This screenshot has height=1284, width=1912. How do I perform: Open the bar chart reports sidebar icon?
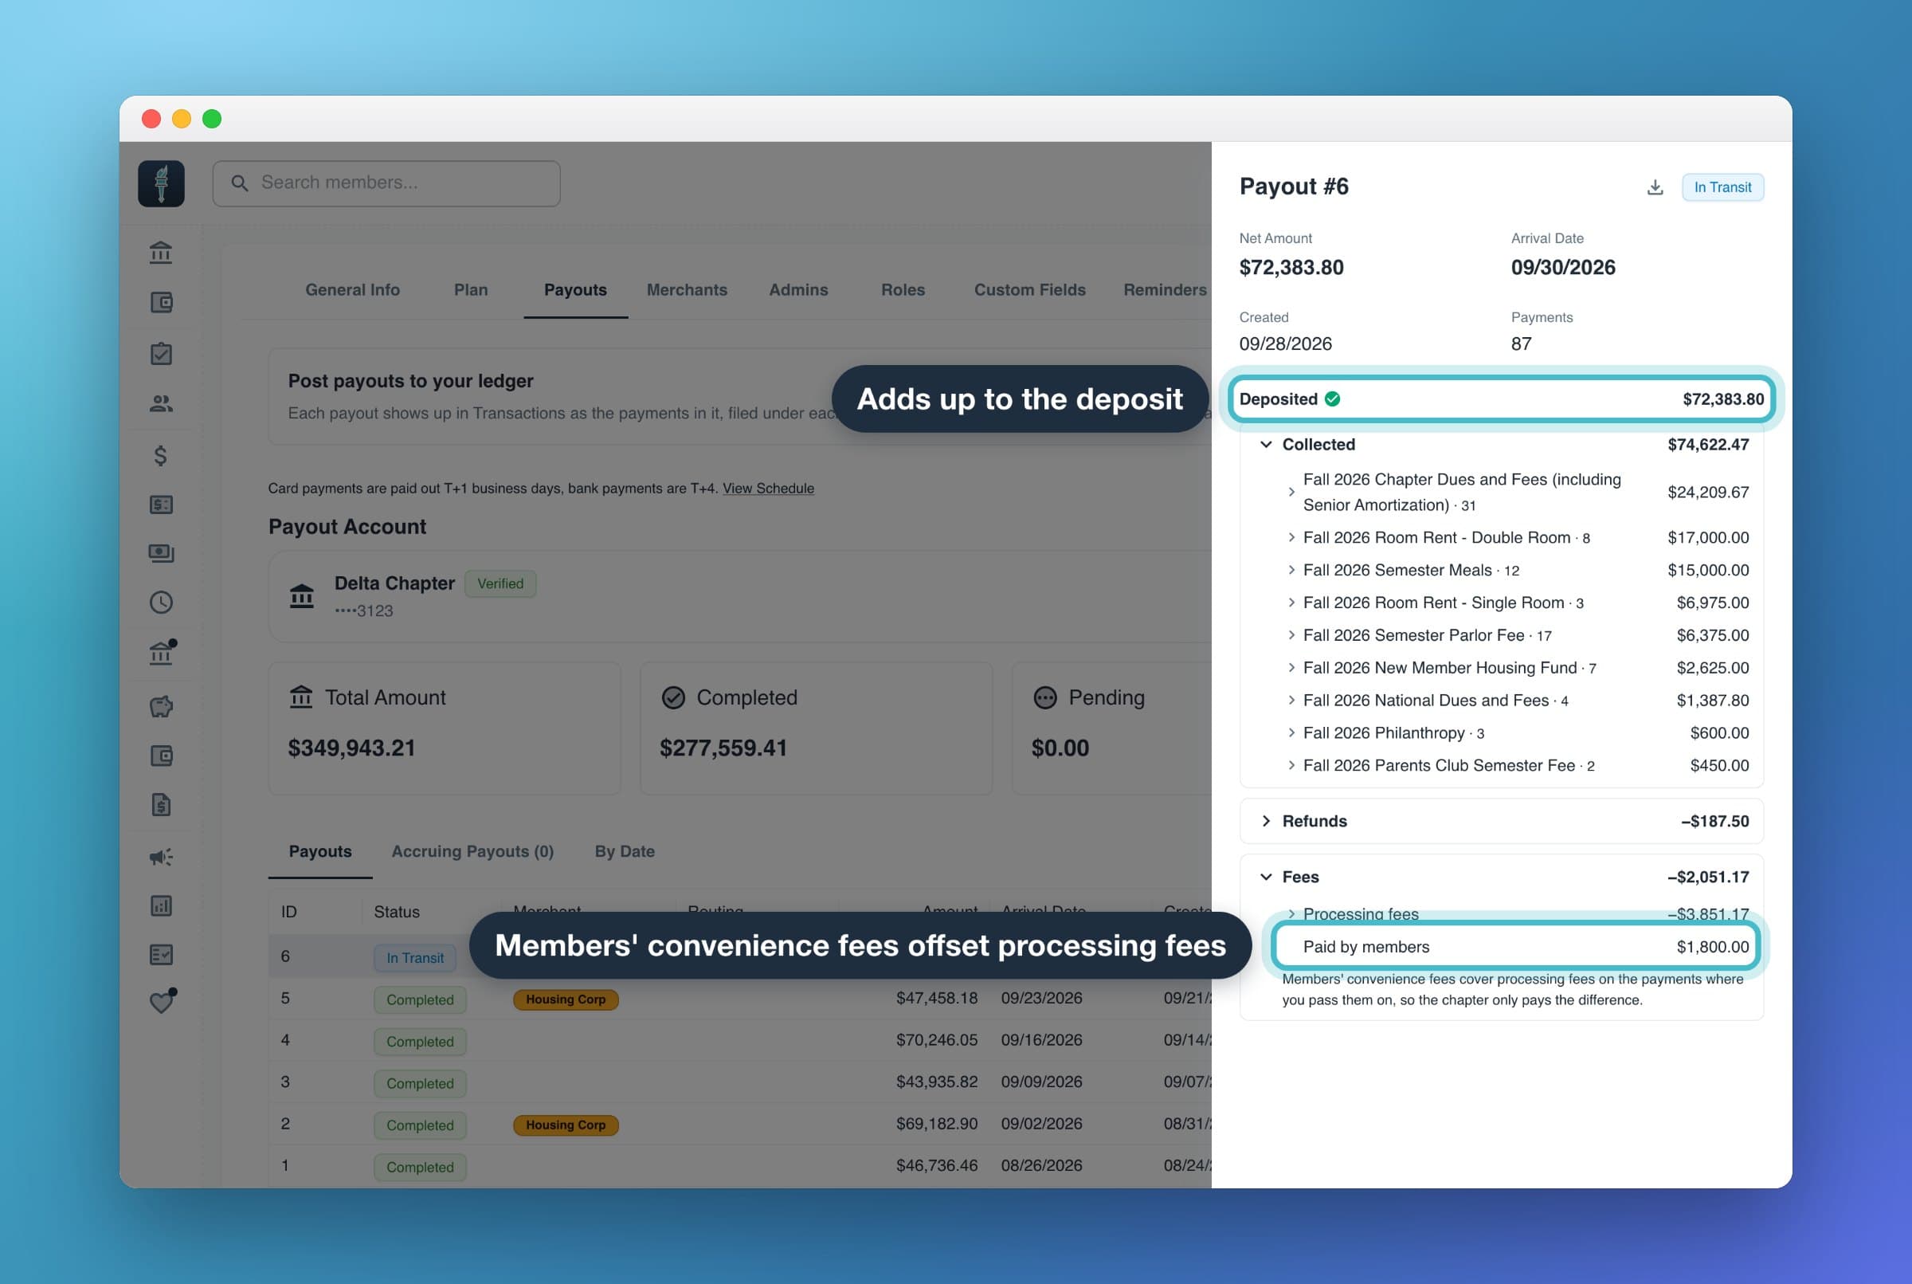161,905
